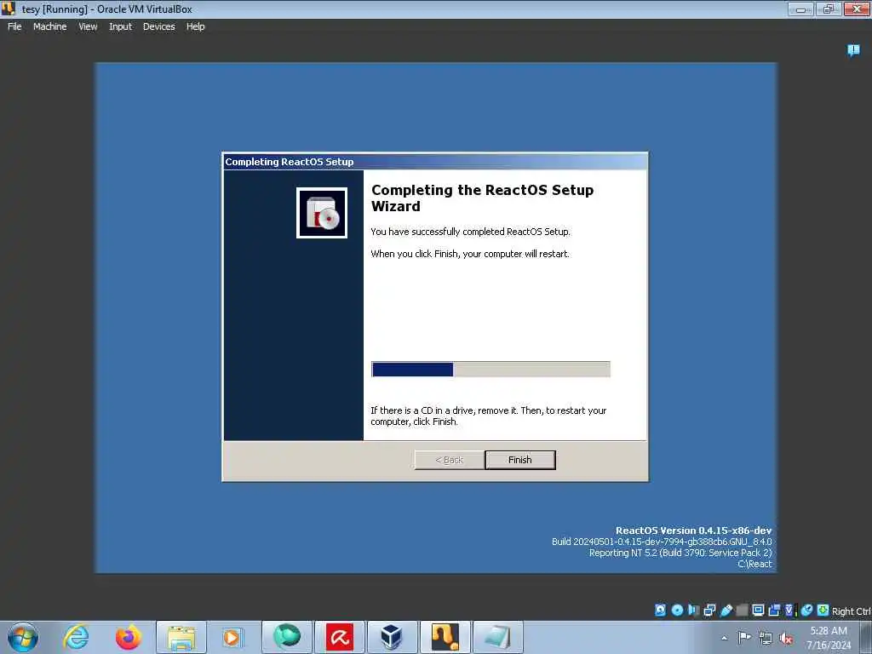The height and width of the screenshot is (654, 872).
Task: Click the taskbar clock showing 5:28 AM
Action: pos(829,638)
